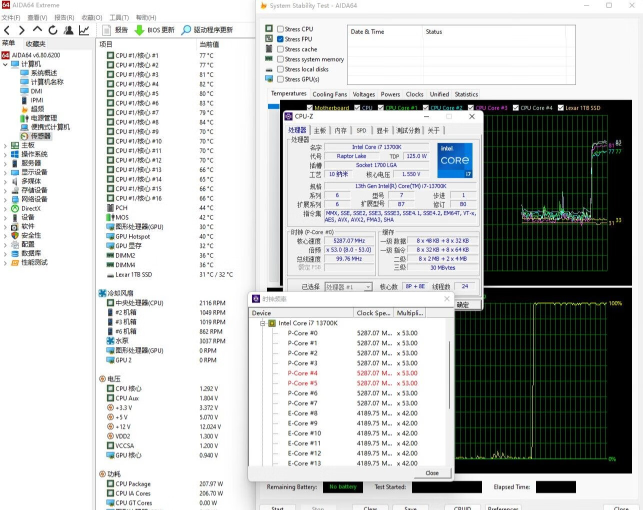
Task: Go up one level arrow icon
Action: point(37,30)
